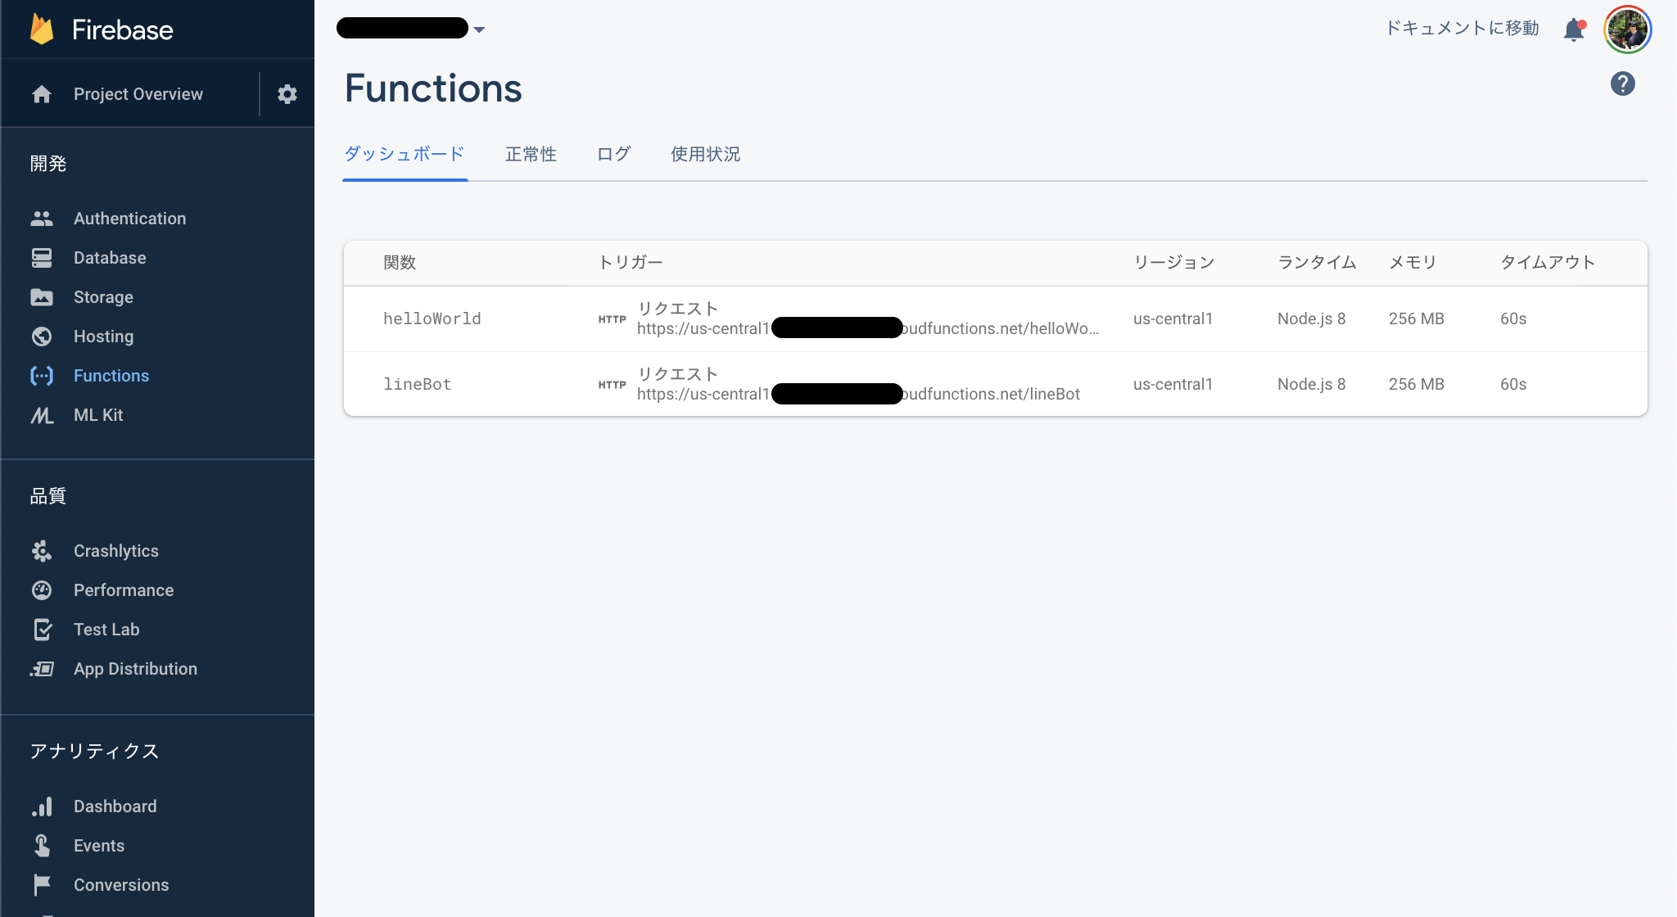Click ドキュメントに移動 link
The width and height of the screenshot is (1677, 917).
click(1462, 29)
